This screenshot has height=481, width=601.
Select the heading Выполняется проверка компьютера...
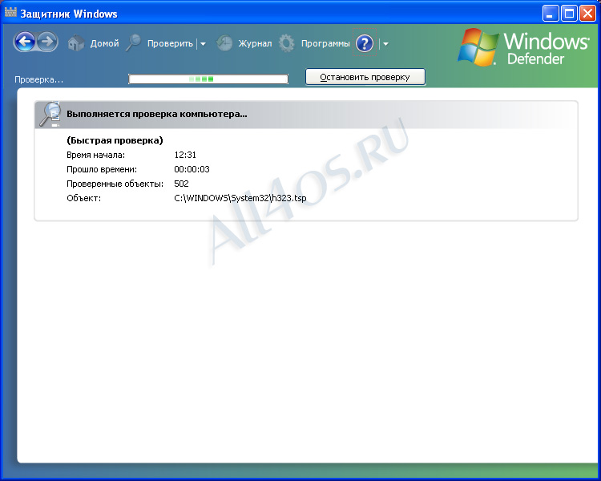coord(157,114)
